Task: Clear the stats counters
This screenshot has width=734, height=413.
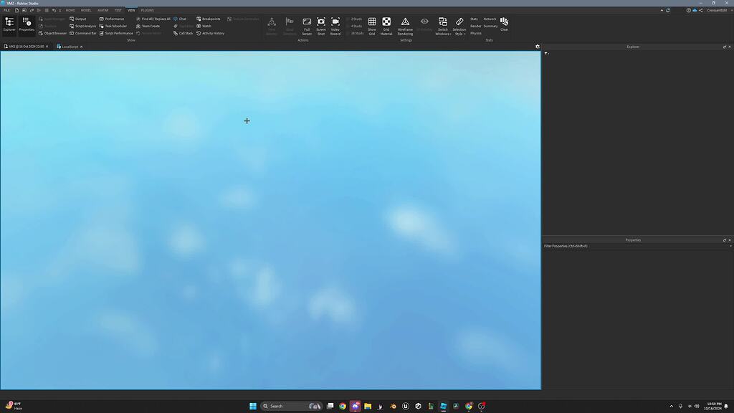Action: coord(504,24)
